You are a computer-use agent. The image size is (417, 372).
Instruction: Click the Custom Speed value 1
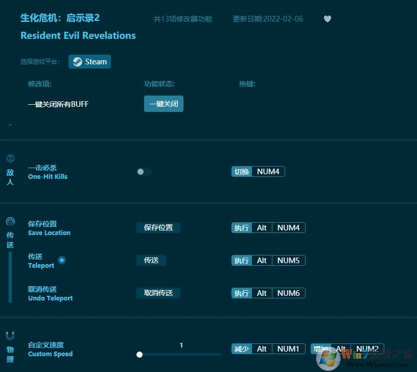(x=181, y=345)
